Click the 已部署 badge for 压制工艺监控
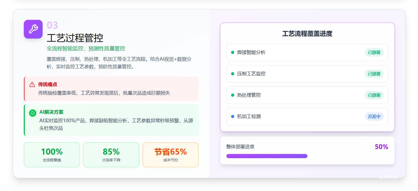 pos(374,74)
